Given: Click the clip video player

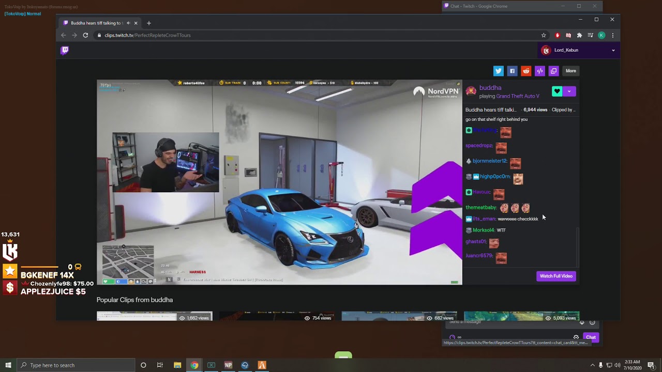Looking at the screenshot, I should [279, 182].
